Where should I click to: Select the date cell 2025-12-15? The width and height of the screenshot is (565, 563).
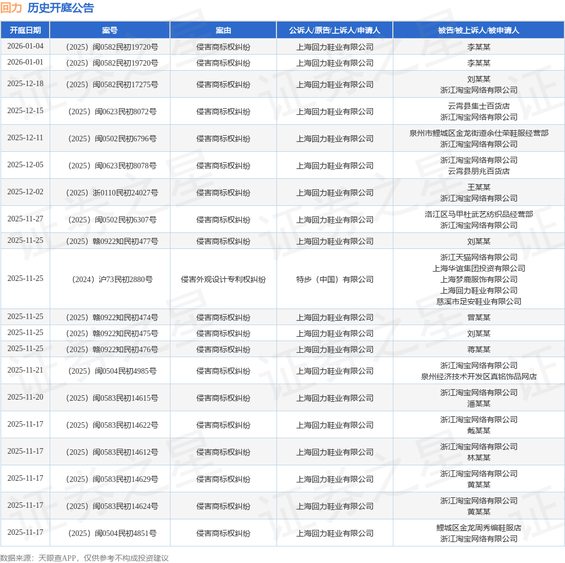click(x=25, y=110)
